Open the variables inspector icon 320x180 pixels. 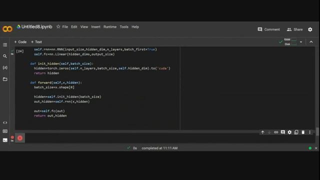coord(5,67)
